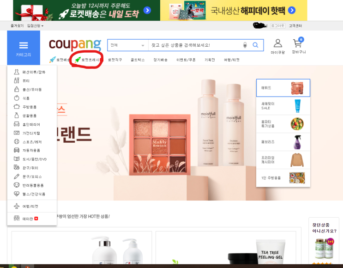
Task: Open the 이벤트/쿠폰 tab
Action: pyautogui.click(x=186, y=60)
